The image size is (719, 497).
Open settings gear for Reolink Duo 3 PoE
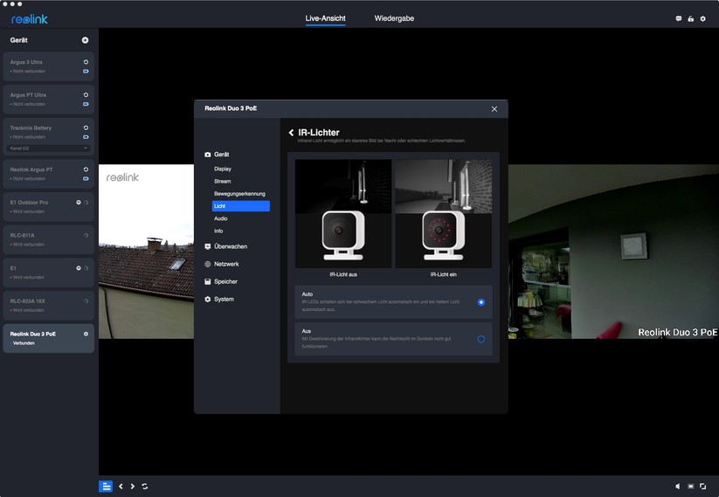click(x=86, y=334)
